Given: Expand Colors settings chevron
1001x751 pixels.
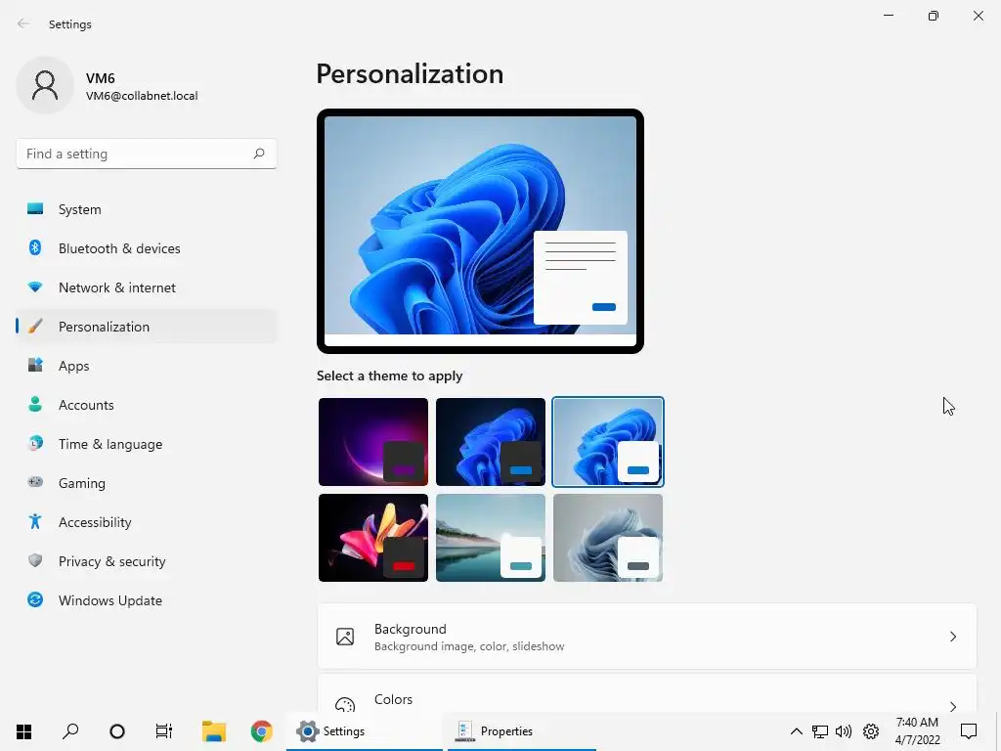Looking at the screenshot, I should tap(952, 706).
